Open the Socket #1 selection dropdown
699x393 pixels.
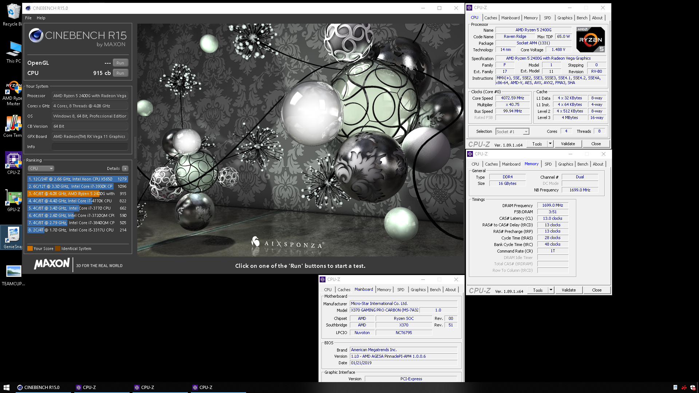pyautogui.click(x=512, y=132)
